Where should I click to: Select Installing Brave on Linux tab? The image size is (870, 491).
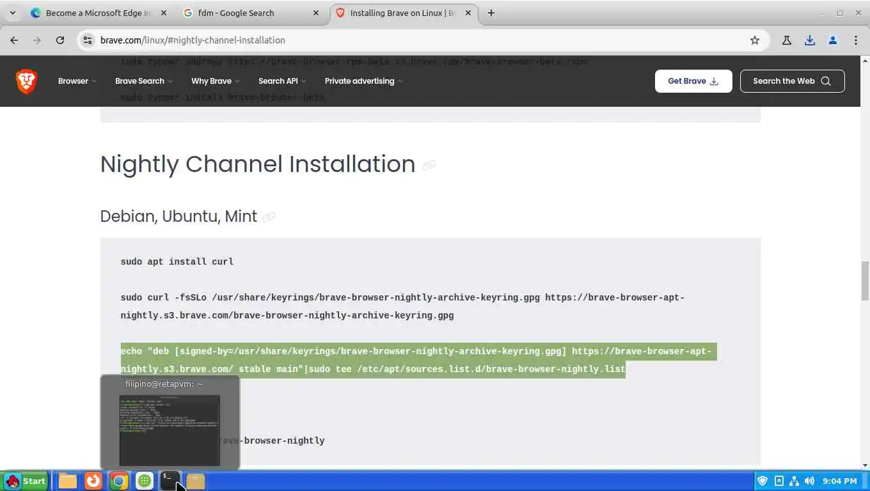pyautogui.click(x=404, y=13)
